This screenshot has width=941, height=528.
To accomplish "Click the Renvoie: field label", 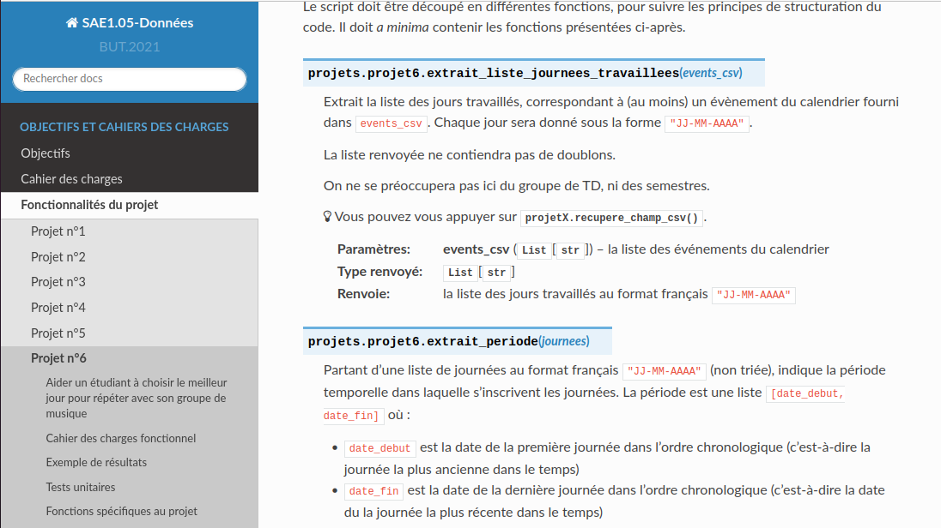I will click(x=364, y=294).
